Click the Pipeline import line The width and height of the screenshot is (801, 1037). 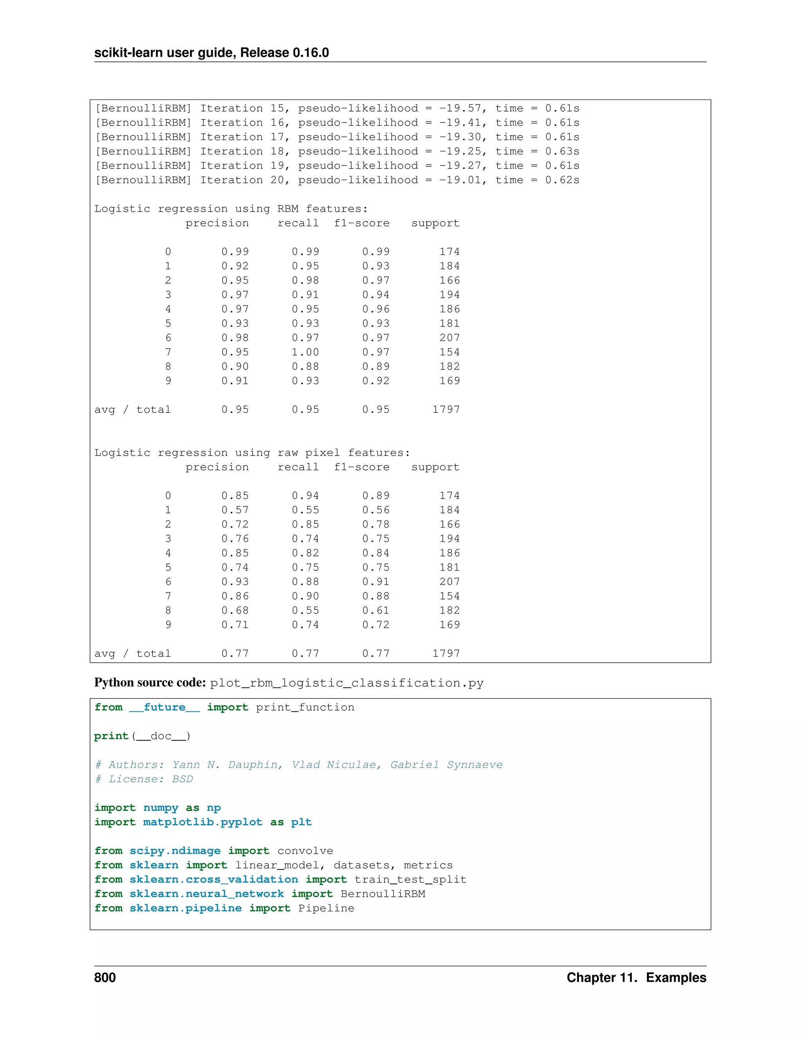224,908
